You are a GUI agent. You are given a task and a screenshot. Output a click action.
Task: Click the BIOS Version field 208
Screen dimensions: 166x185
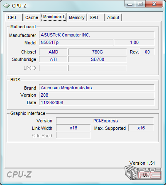coord(97,95)
